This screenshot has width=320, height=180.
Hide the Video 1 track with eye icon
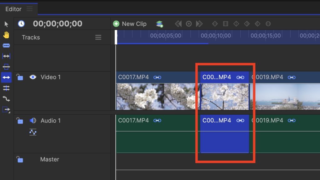33,77
